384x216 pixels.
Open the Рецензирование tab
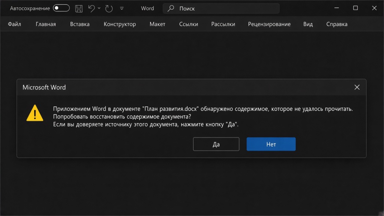(269, 24)
